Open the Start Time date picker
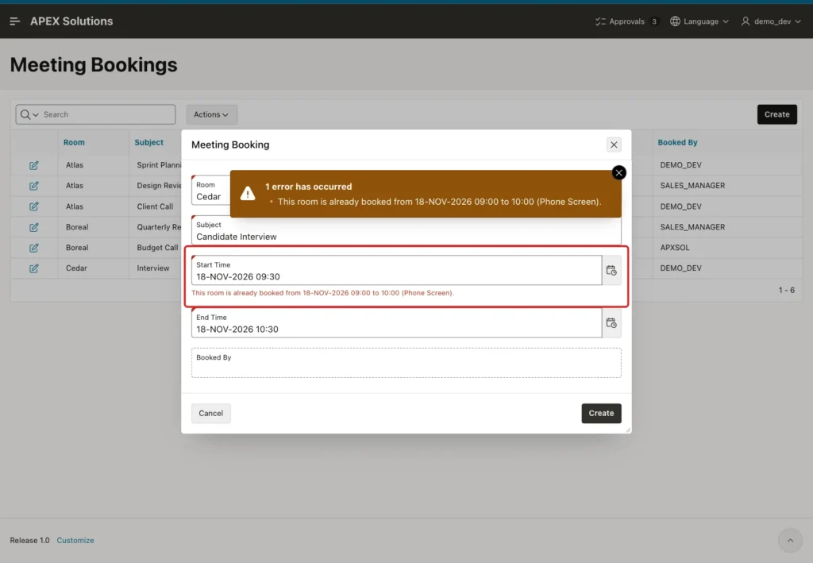Viewport: 813px width, 563px height. coord(611,271)
